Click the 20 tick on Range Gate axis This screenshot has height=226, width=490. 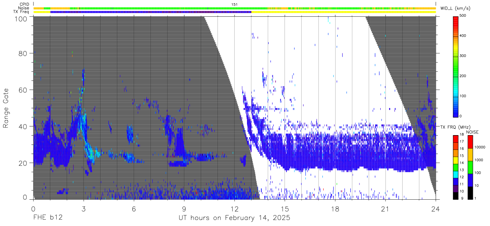pos(23,163)
